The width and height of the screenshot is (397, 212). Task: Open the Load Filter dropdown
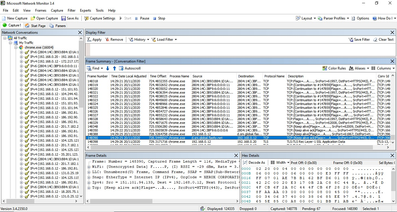pos(164,40)
